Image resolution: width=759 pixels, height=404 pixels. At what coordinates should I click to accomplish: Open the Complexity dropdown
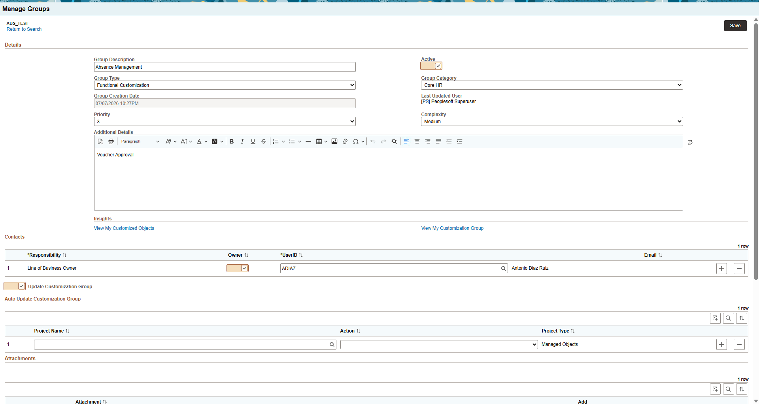(x=552, y=122)
